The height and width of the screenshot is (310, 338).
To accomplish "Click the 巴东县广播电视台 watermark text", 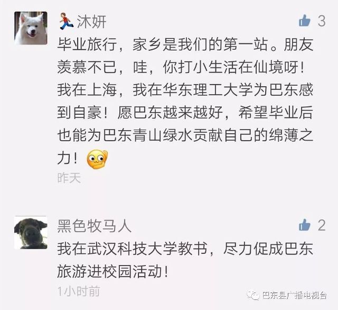I will 294,295.
